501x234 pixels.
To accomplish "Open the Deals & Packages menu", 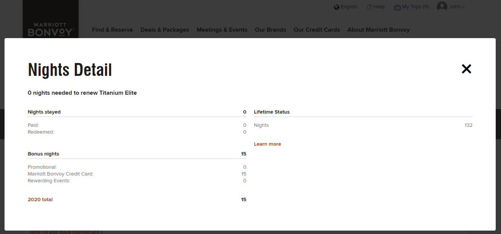I will click(x=165, y=30).
